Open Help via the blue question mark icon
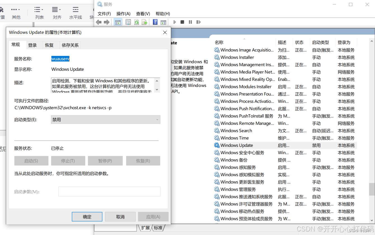Screen dimensions: 375x235 (x=155, y=22)
